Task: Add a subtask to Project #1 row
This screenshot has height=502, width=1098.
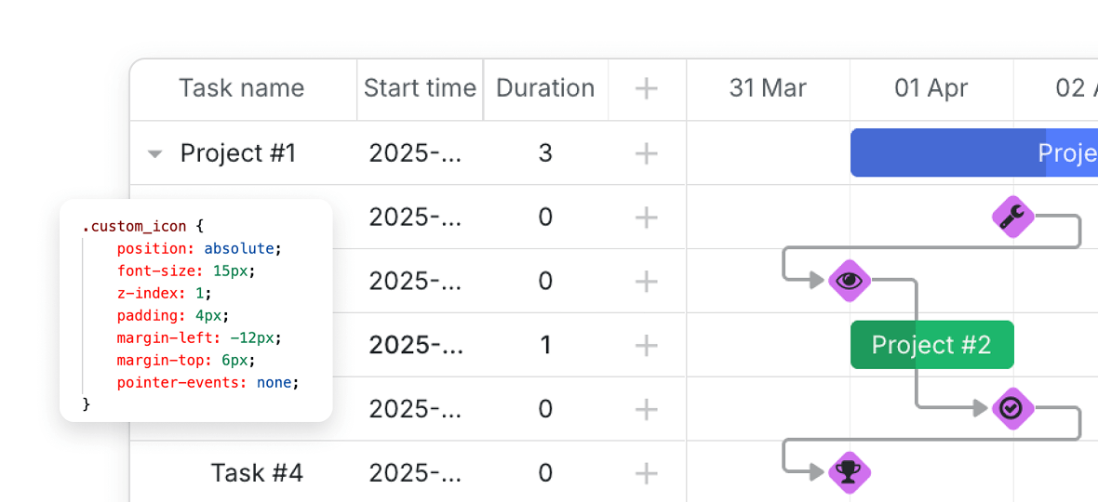Action: point(646,153)
